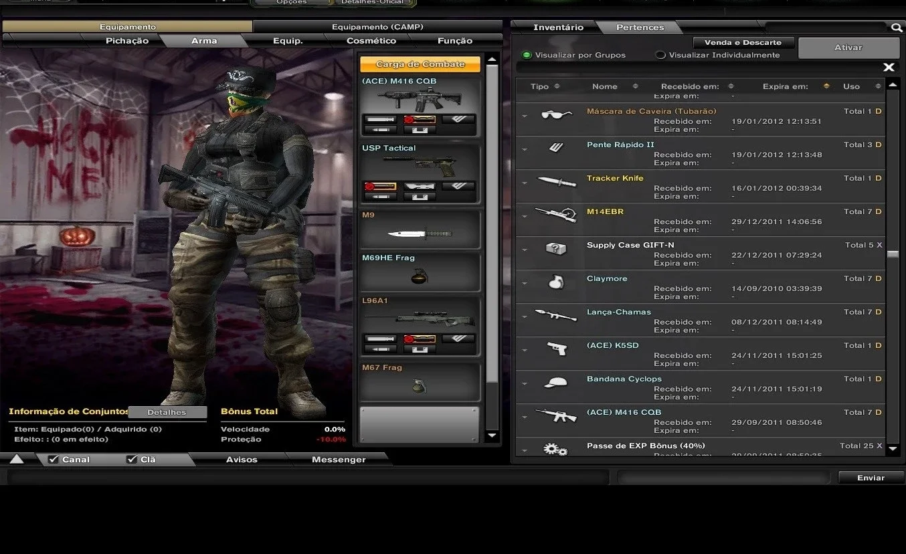Click the L96A1 sniper rifle image
Viewport: 906px width, 554px height.
tap(420, 320)
